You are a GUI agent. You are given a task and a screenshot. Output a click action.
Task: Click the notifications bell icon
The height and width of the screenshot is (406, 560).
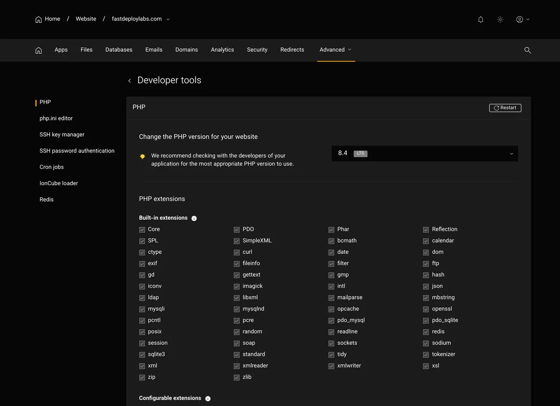tap(481, 20)
